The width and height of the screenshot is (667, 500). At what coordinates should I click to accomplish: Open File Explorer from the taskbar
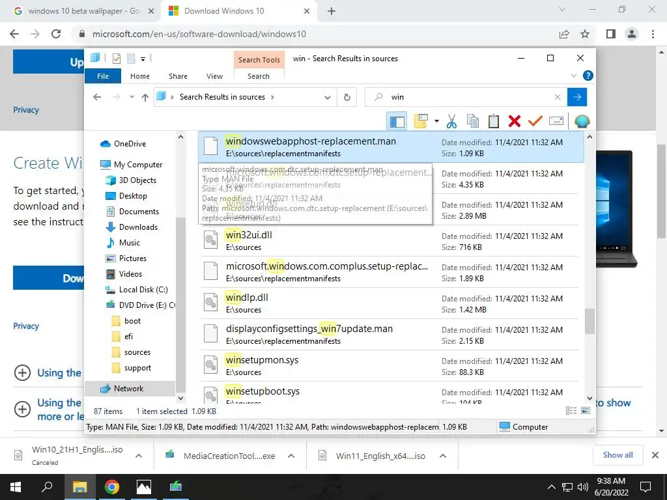[79, 487]
